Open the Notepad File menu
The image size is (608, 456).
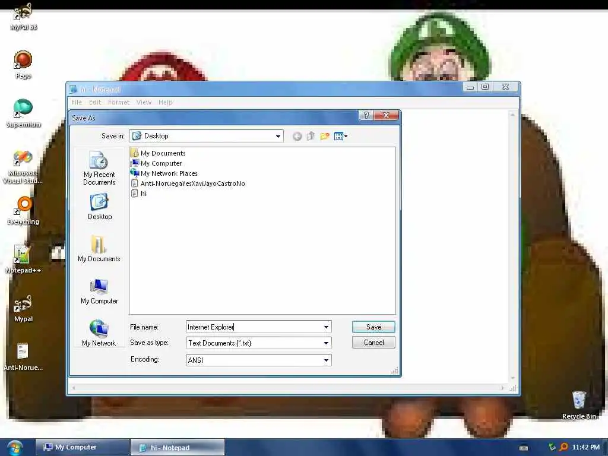point(77,102)
